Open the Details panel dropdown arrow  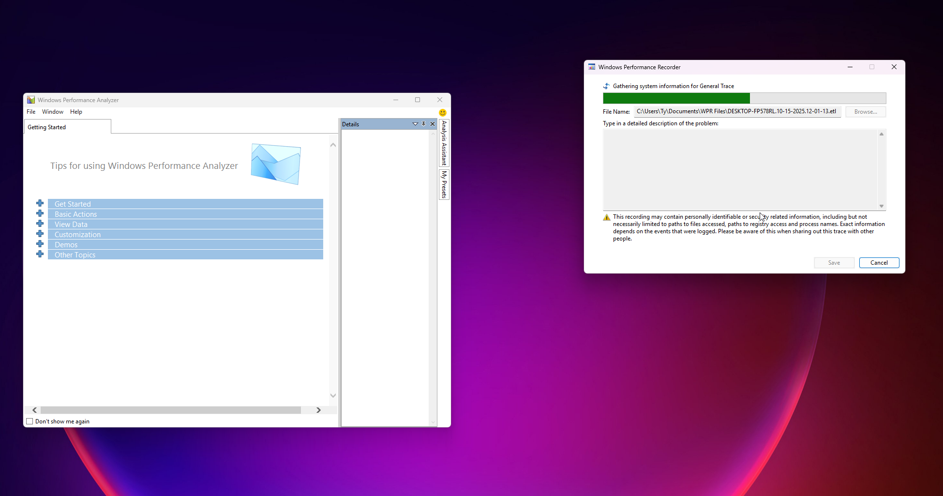tap(415, 124)
